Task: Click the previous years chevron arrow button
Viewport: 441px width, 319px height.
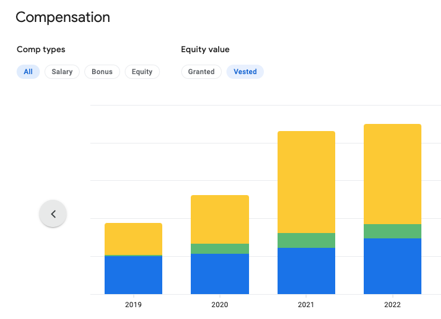Action: (x=53, y=214)
